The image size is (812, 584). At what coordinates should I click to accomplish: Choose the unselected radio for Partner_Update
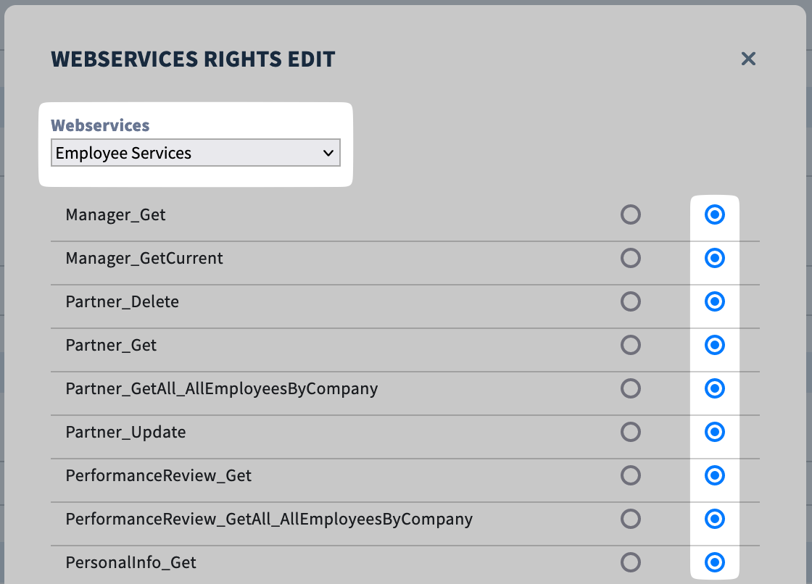coord(631,432)
